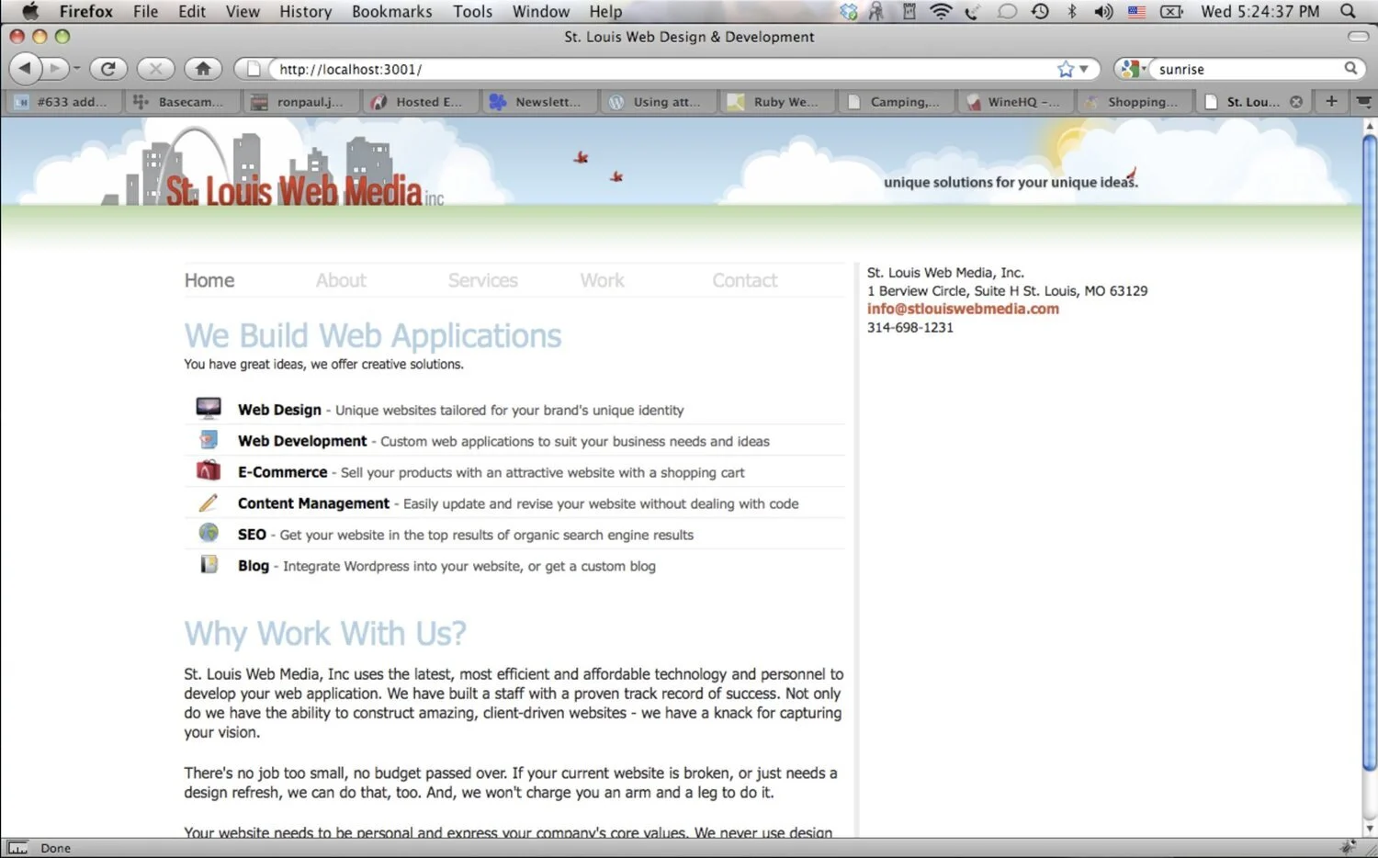Click the status bar icon beside Done

point(17,848)
